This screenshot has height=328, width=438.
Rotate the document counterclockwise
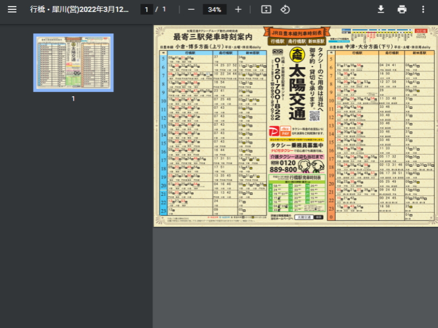[285, 9]
